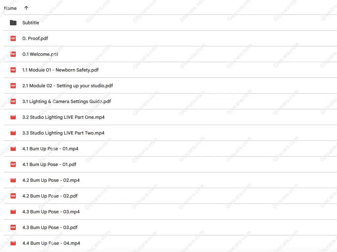Select 1.1 Module 01 - Newborn Safety.pdf

(60, 70)
